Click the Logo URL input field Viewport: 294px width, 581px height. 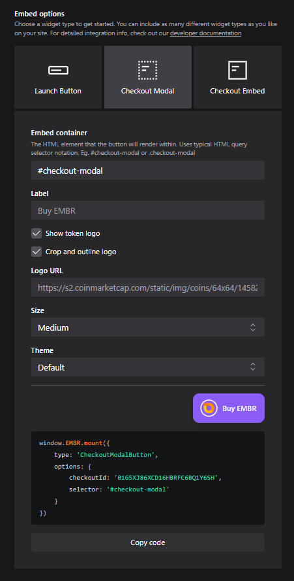[148, 287]
